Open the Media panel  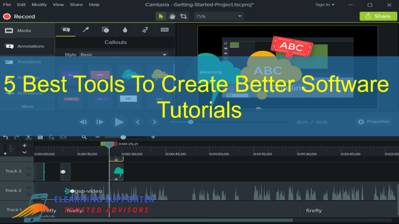point(28,31)
